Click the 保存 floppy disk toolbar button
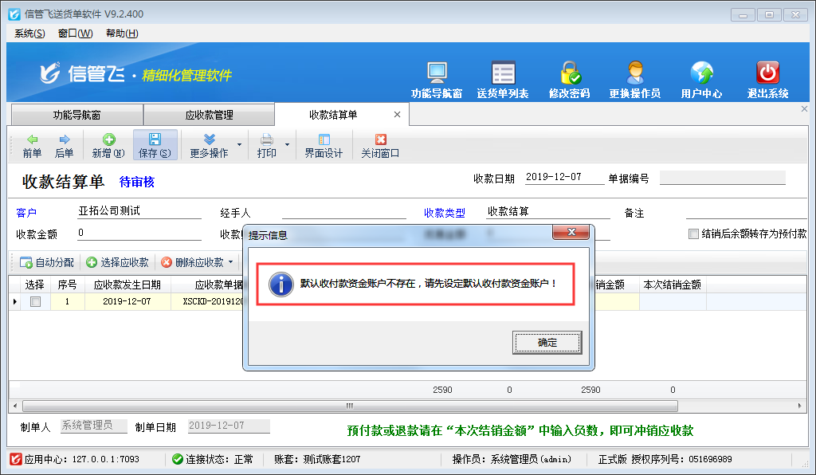The width and height of the screenshot is (816, 475). 155,145
